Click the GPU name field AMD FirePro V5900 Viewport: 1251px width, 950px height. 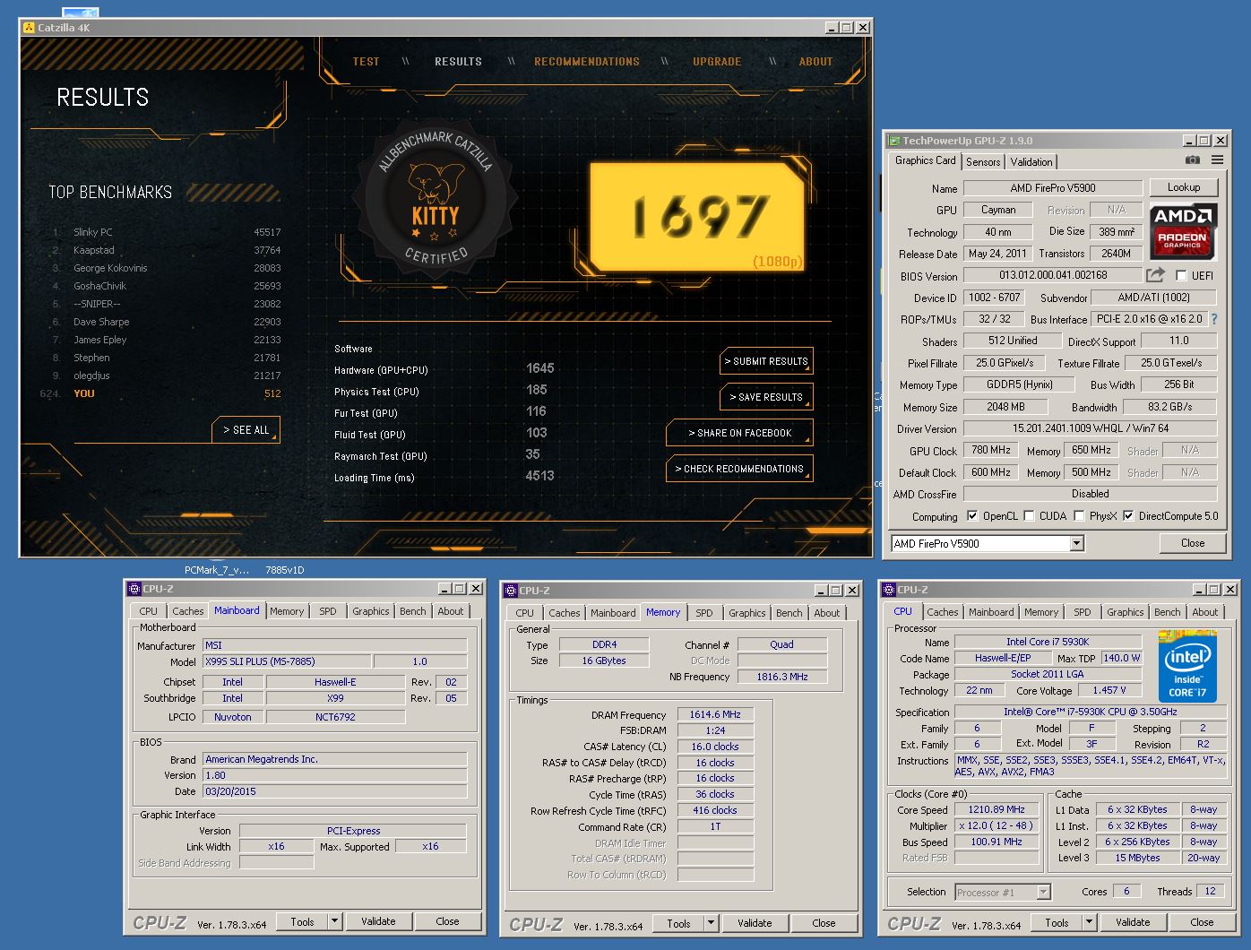point(1053,188)
